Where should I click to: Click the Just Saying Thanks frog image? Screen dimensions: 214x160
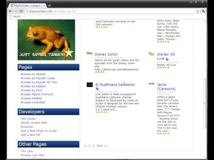coord(46,40)
